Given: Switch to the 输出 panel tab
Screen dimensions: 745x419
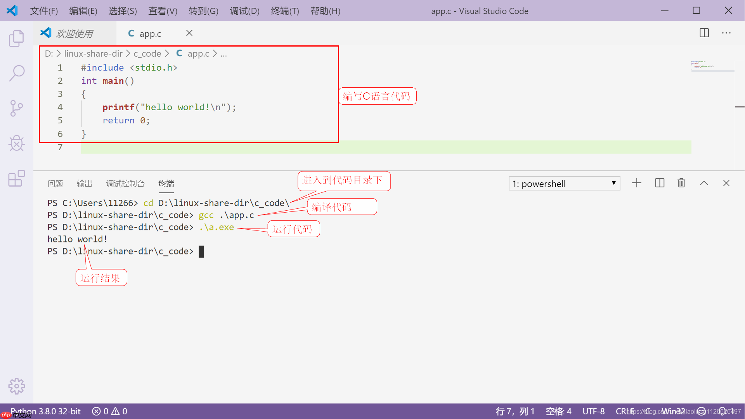Looking at the screenshot, I should click(x=84, y=184).
